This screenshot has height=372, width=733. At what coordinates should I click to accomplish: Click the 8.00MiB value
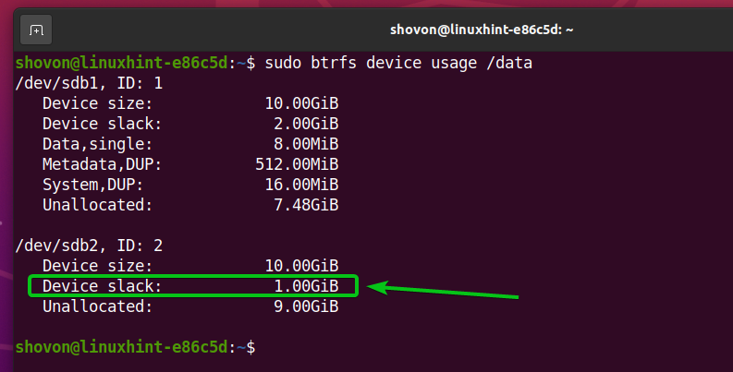(x=305, y=144)
